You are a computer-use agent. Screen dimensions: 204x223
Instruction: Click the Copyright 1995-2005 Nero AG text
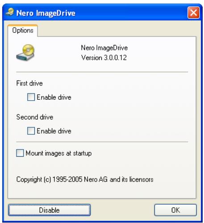pos(85,179)
